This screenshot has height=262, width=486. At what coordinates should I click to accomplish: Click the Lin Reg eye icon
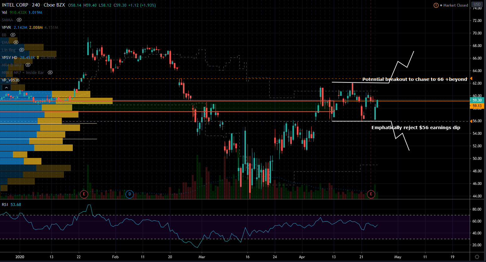(x=22, y=50)
